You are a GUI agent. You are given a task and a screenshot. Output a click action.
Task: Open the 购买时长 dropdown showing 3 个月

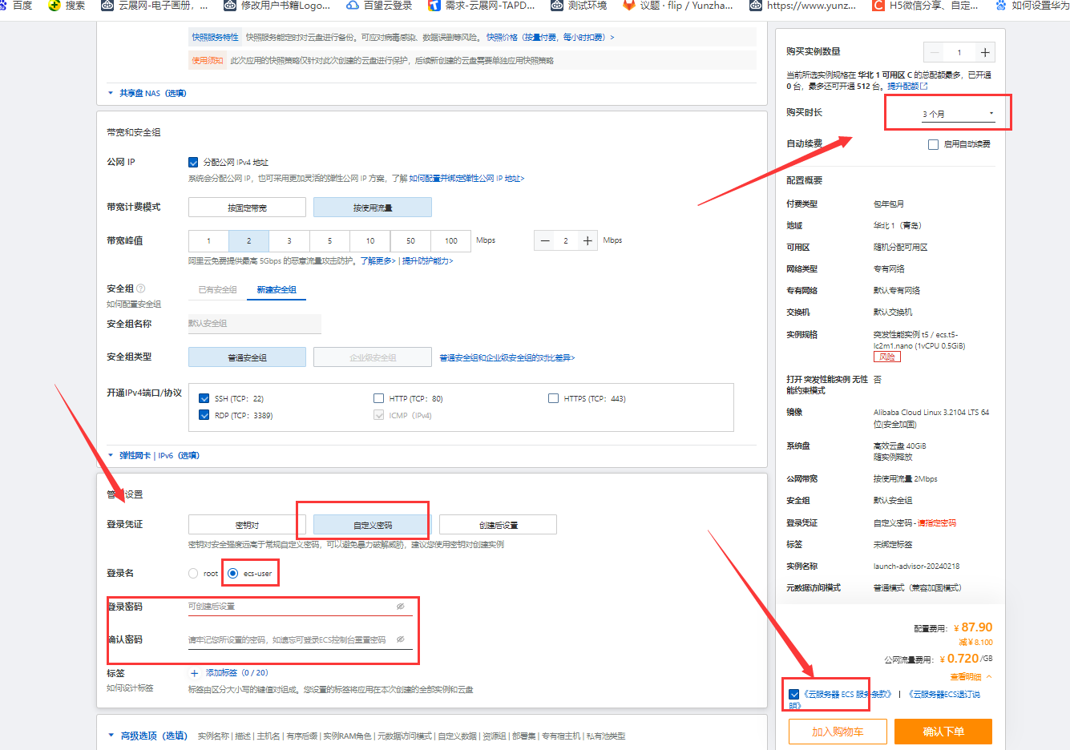(x=958, y=114)
